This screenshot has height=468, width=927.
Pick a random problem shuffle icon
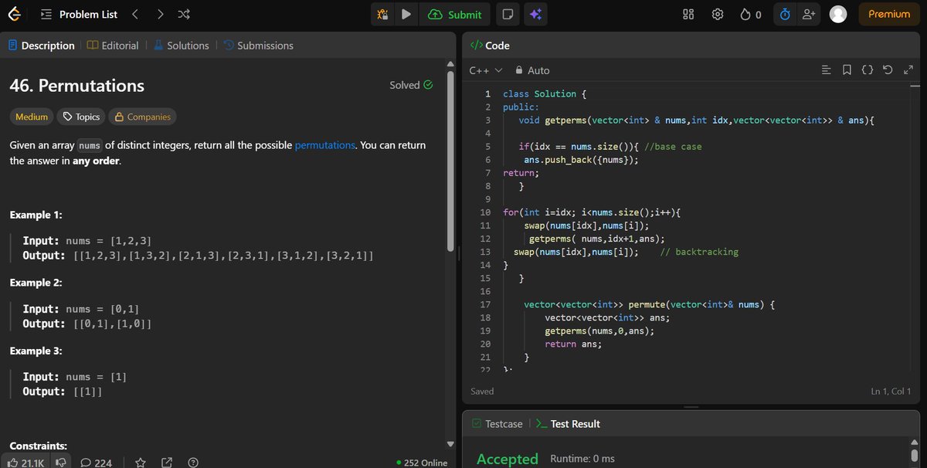[184, 14]
